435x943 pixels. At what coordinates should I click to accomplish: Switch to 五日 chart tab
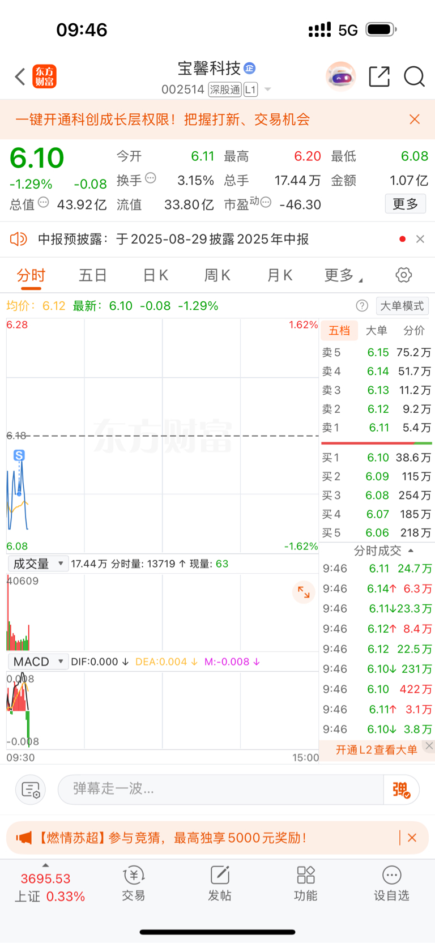[93, 275]
